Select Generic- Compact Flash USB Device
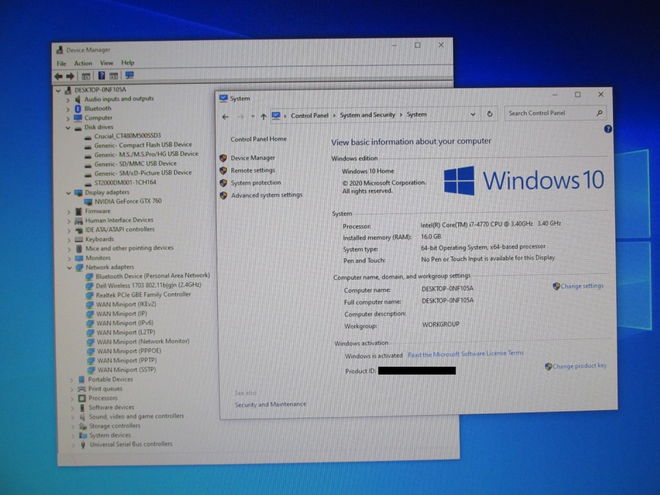 click(142, 145)
